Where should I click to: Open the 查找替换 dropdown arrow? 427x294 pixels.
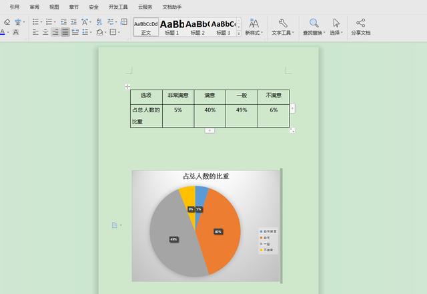point(324,33)
